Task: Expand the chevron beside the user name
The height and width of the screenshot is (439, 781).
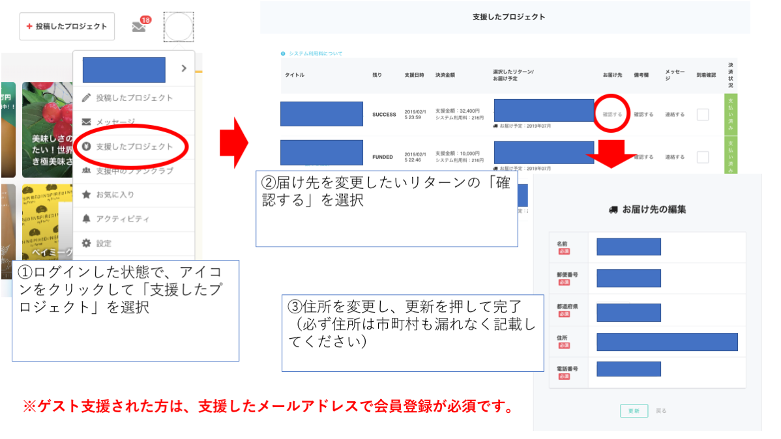Action: [x=184, y=68]
